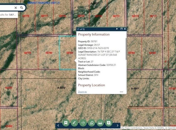Select parcel 58784 on the map

tap(131, 53)
